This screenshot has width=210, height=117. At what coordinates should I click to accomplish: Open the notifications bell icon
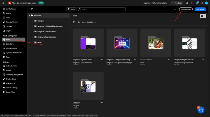pyautogui.click(x=197, y=3)
